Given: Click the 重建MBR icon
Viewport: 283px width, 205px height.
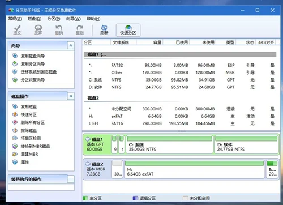Looking at the screenshot, I should (x=15, y=154).
